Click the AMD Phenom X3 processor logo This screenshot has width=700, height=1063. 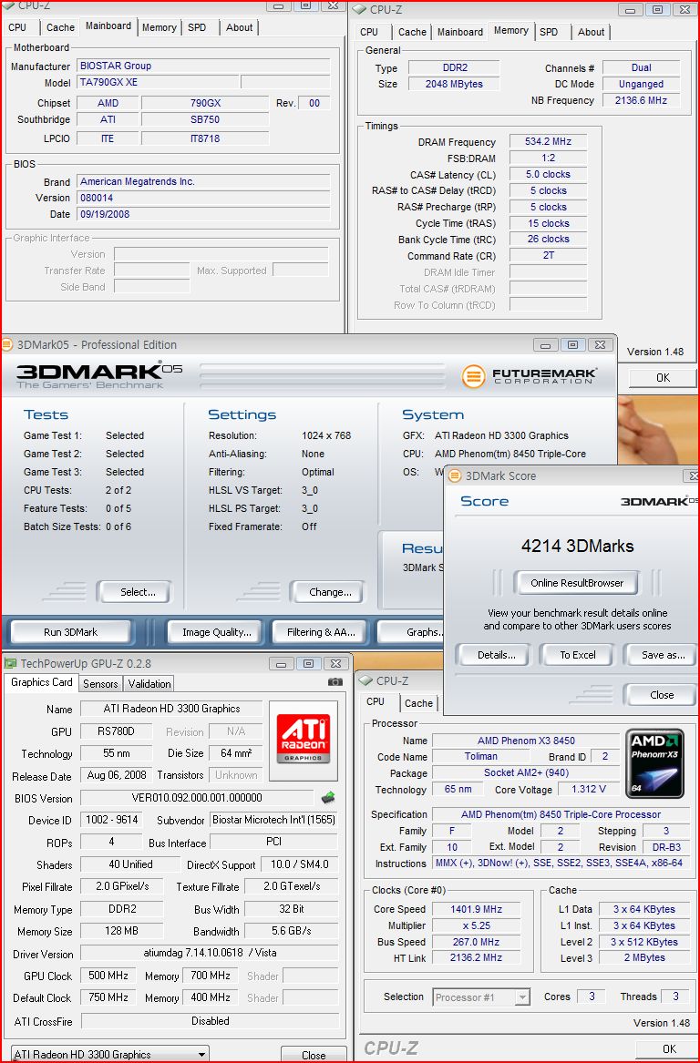(x=654, y=762)
